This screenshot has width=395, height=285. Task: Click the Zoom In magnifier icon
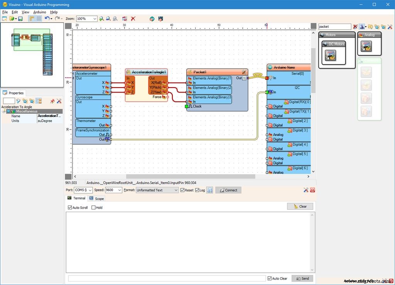tap(101, 19)
